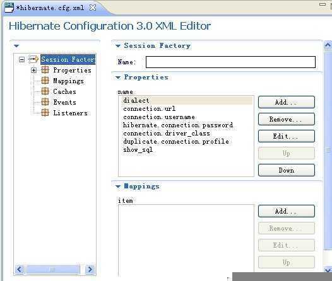The image size is (332, 281).
Task: Click Add button in Properties section
Action: 287,102
